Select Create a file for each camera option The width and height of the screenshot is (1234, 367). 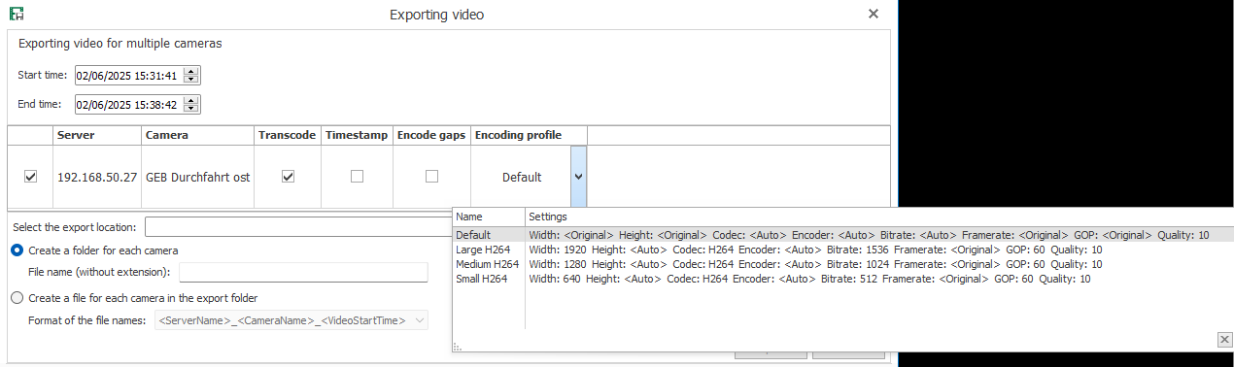[x=17, y=298]
